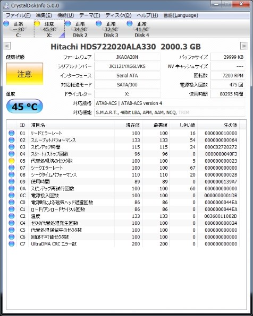
Task: Click raw value 00360011002D of temperature row
Action: [221, 216]
